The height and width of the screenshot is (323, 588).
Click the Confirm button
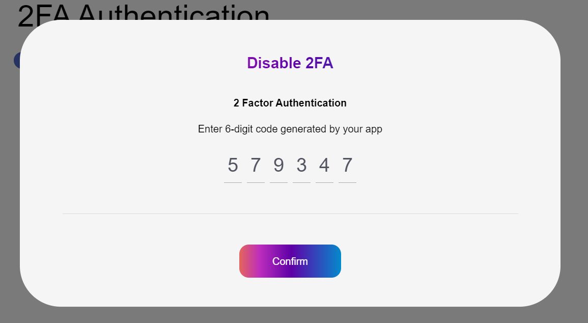pyautogui.click(x=290, y=261)
